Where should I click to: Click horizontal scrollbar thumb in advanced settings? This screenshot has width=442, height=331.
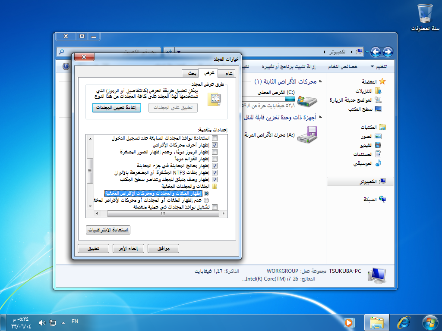click(x=163, y=214)
